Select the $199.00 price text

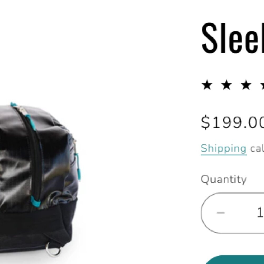click(233, 122)
